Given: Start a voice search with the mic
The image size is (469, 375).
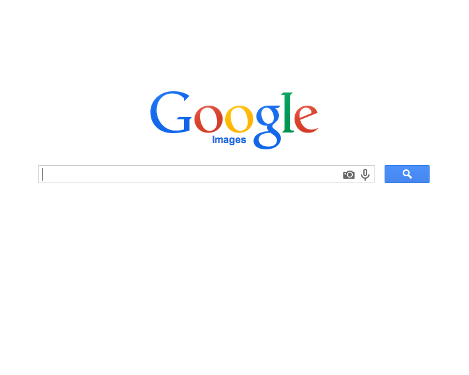Looking at the screenshot, I should tap(365, 174).
